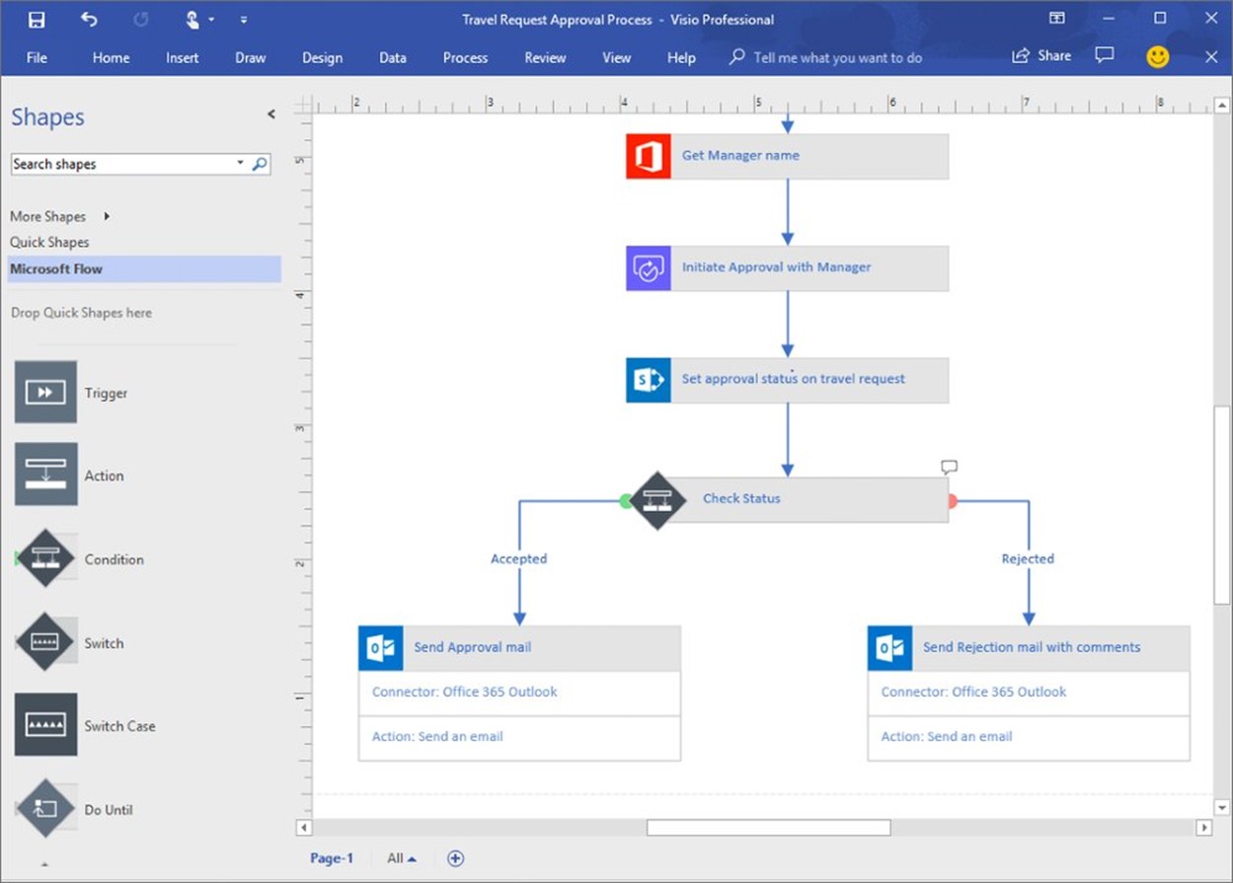Select the Switch shape icon
Viewport: 1233px width, 883px height.
click(45, 642)
